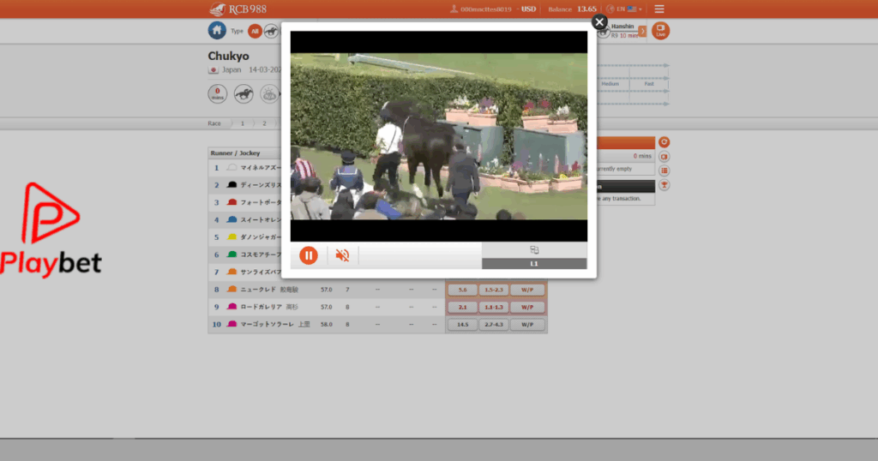
Task: Click the window layout icon above L1
Action: 534,250
